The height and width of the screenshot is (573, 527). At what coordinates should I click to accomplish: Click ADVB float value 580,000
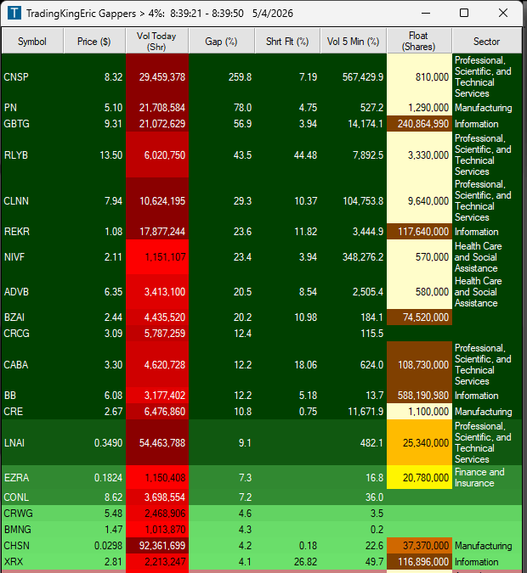tap(419, 292)
